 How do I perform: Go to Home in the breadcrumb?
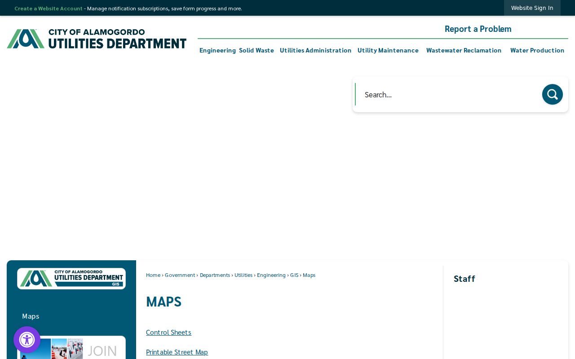[x=153, y=275]
